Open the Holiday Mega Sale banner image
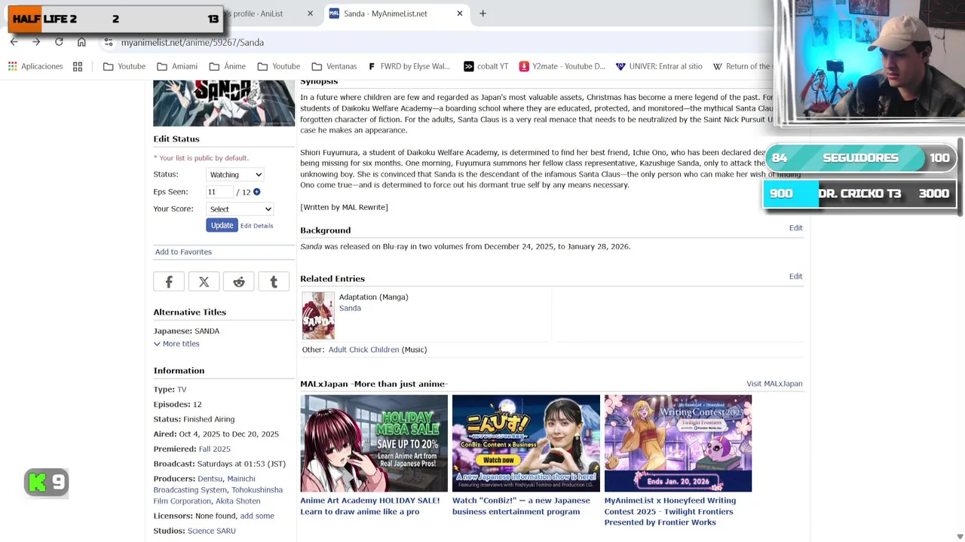The height and width of the screenshot is (542, 965). point(374,443)
